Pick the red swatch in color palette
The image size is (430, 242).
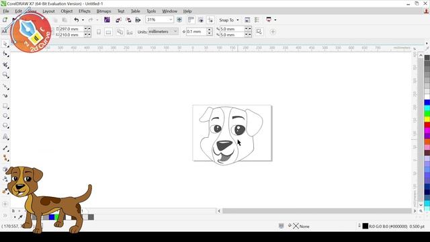click(x=427, y=125)
